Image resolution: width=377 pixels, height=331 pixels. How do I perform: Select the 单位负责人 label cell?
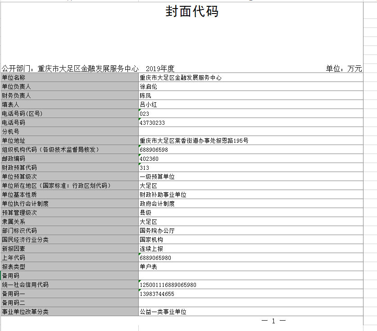point(69,86)
